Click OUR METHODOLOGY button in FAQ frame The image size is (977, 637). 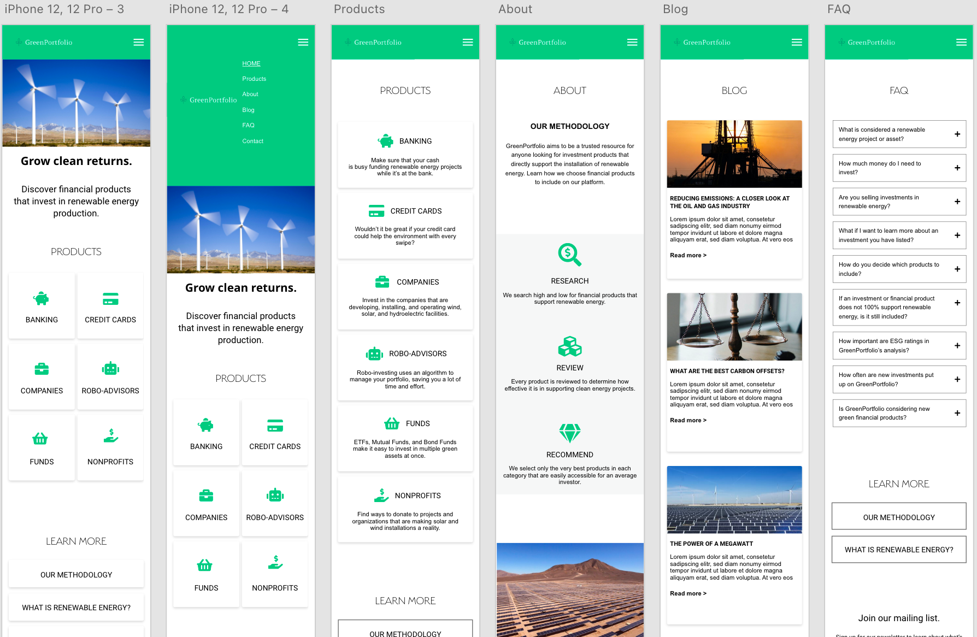(899, 517)
